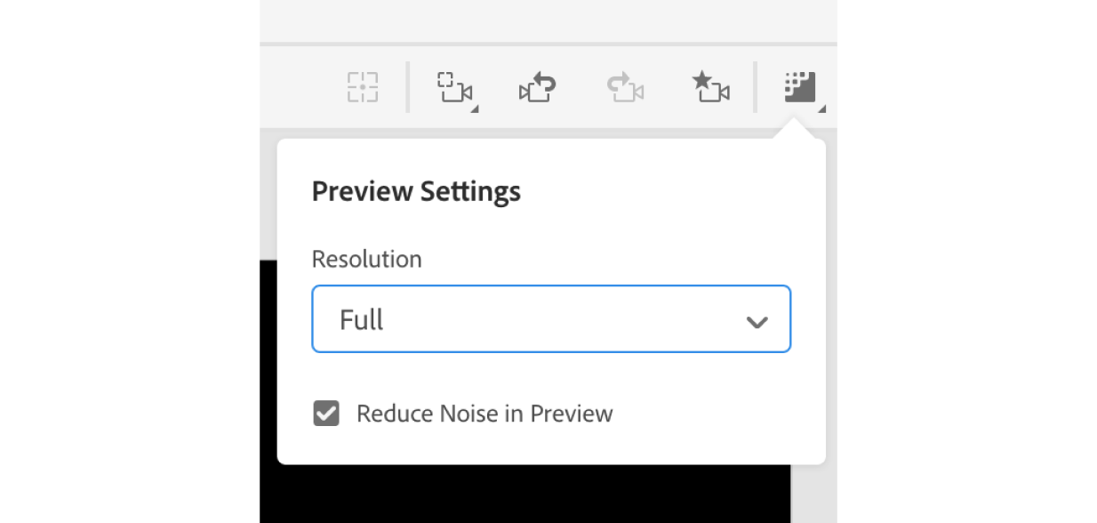1097x523 pixels.
Task: Click the 'Reduce Noise in Preview' label
Action: (x=484, y=414)
